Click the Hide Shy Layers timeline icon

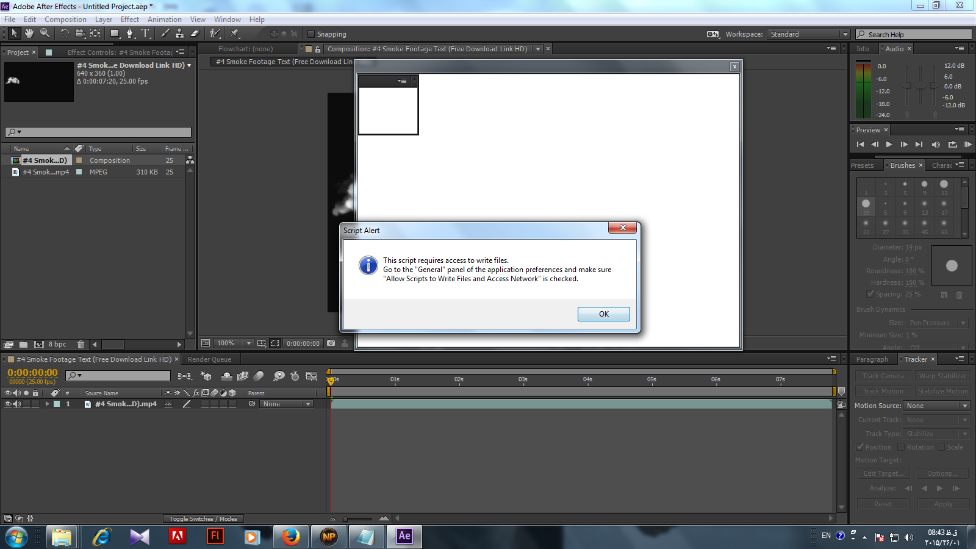pyautogui.click(x=227, y=376)
